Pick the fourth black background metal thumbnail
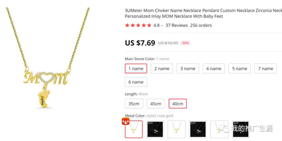 click(198, 129)
